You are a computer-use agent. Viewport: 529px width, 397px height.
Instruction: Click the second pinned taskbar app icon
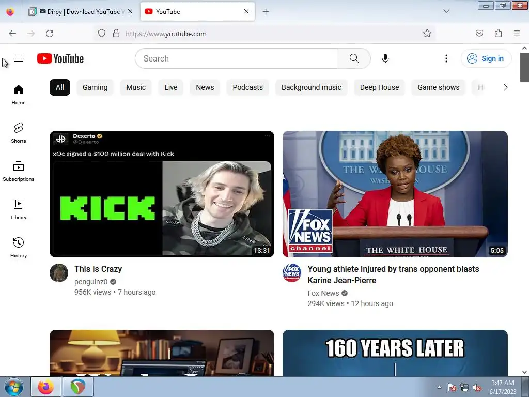[78, 387]
